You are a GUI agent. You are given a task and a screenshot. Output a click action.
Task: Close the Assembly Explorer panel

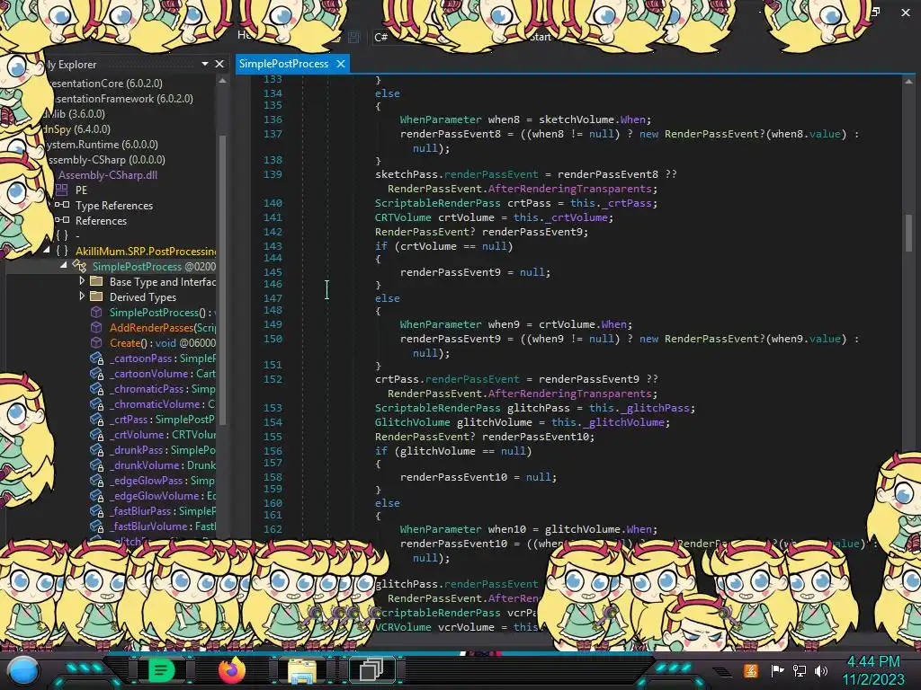click(219, 64)
